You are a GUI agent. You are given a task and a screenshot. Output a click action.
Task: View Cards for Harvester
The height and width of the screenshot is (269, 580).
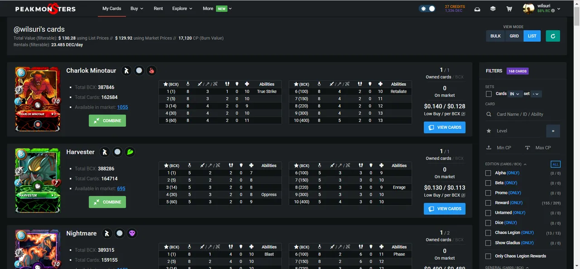pyautogui.click(x=445, y=209)
